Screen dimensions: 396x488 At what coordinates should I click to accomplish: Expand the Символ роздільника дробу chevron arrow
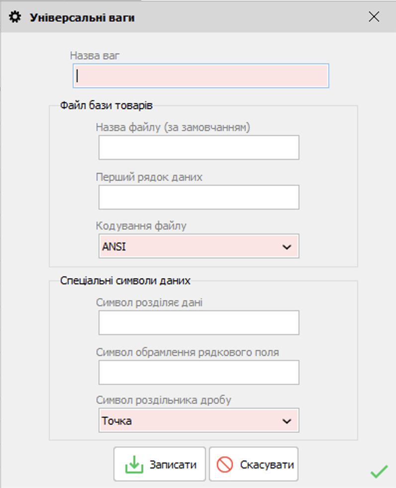click(287, 421)
